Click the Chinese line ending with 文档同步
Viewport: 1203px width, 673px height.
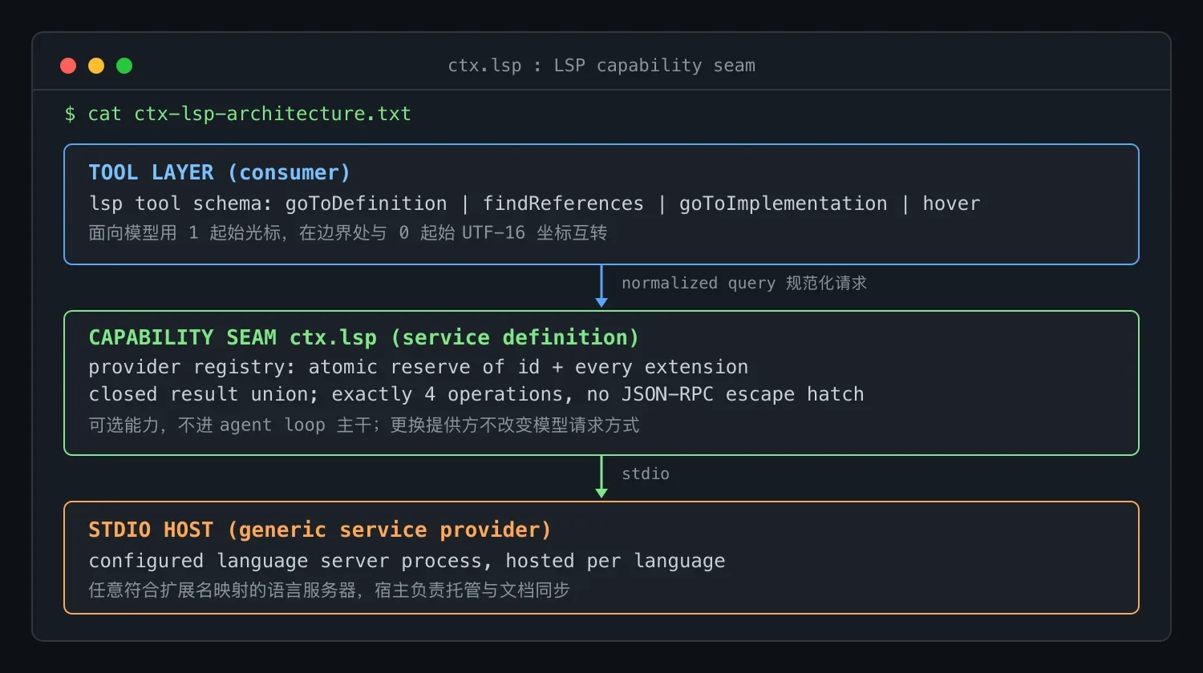[330, 590]
